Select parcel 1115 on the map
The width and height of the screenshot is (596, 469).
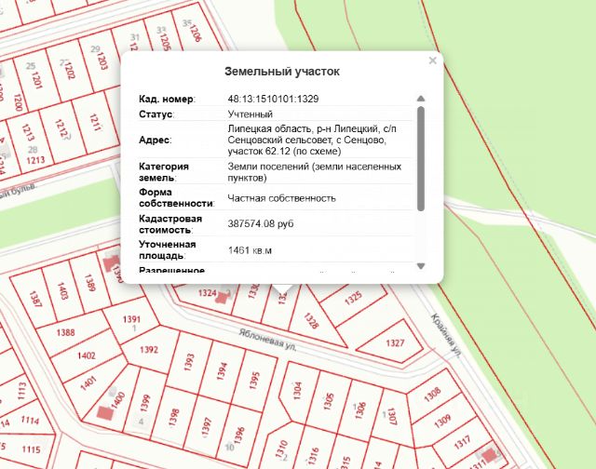point(31,449)
